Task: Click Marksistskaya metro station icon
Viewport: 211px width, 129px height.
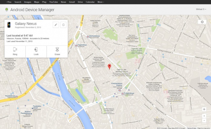Action: 88,37
